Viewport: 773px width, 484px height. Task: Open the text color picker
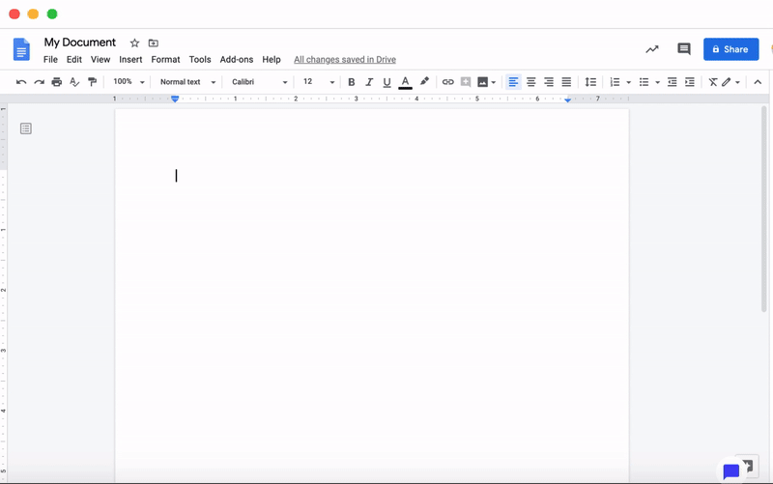[405, 82]
